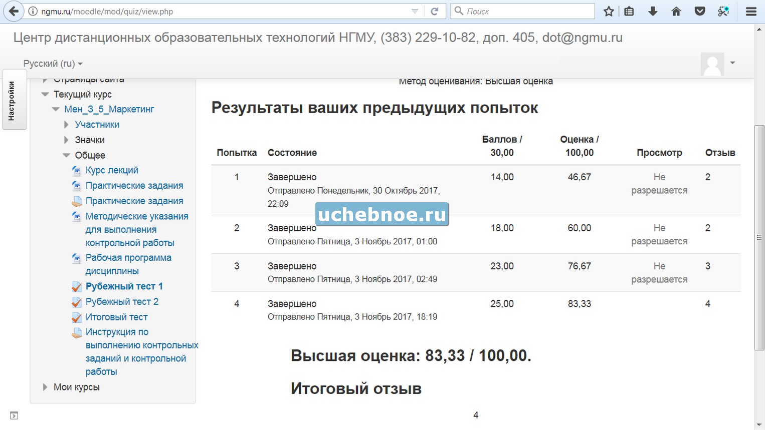This screenshot has width=765, height=430.
Task: Open site info icon in address bar
Action: click(x=33, y=11)
